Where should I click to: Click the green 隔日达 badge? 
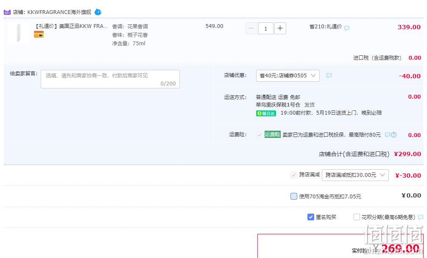266,113
